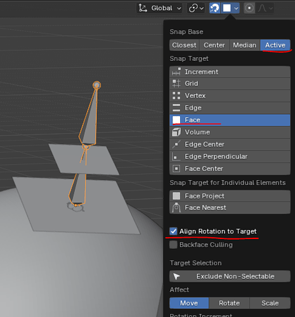Open the transform pivot point dropdown
This screenshot has height=317, width=295.
[196, 8]
